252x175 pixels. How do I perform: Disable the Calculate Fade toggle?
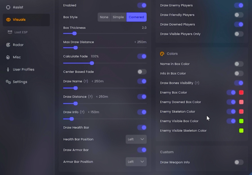(142, 56)
